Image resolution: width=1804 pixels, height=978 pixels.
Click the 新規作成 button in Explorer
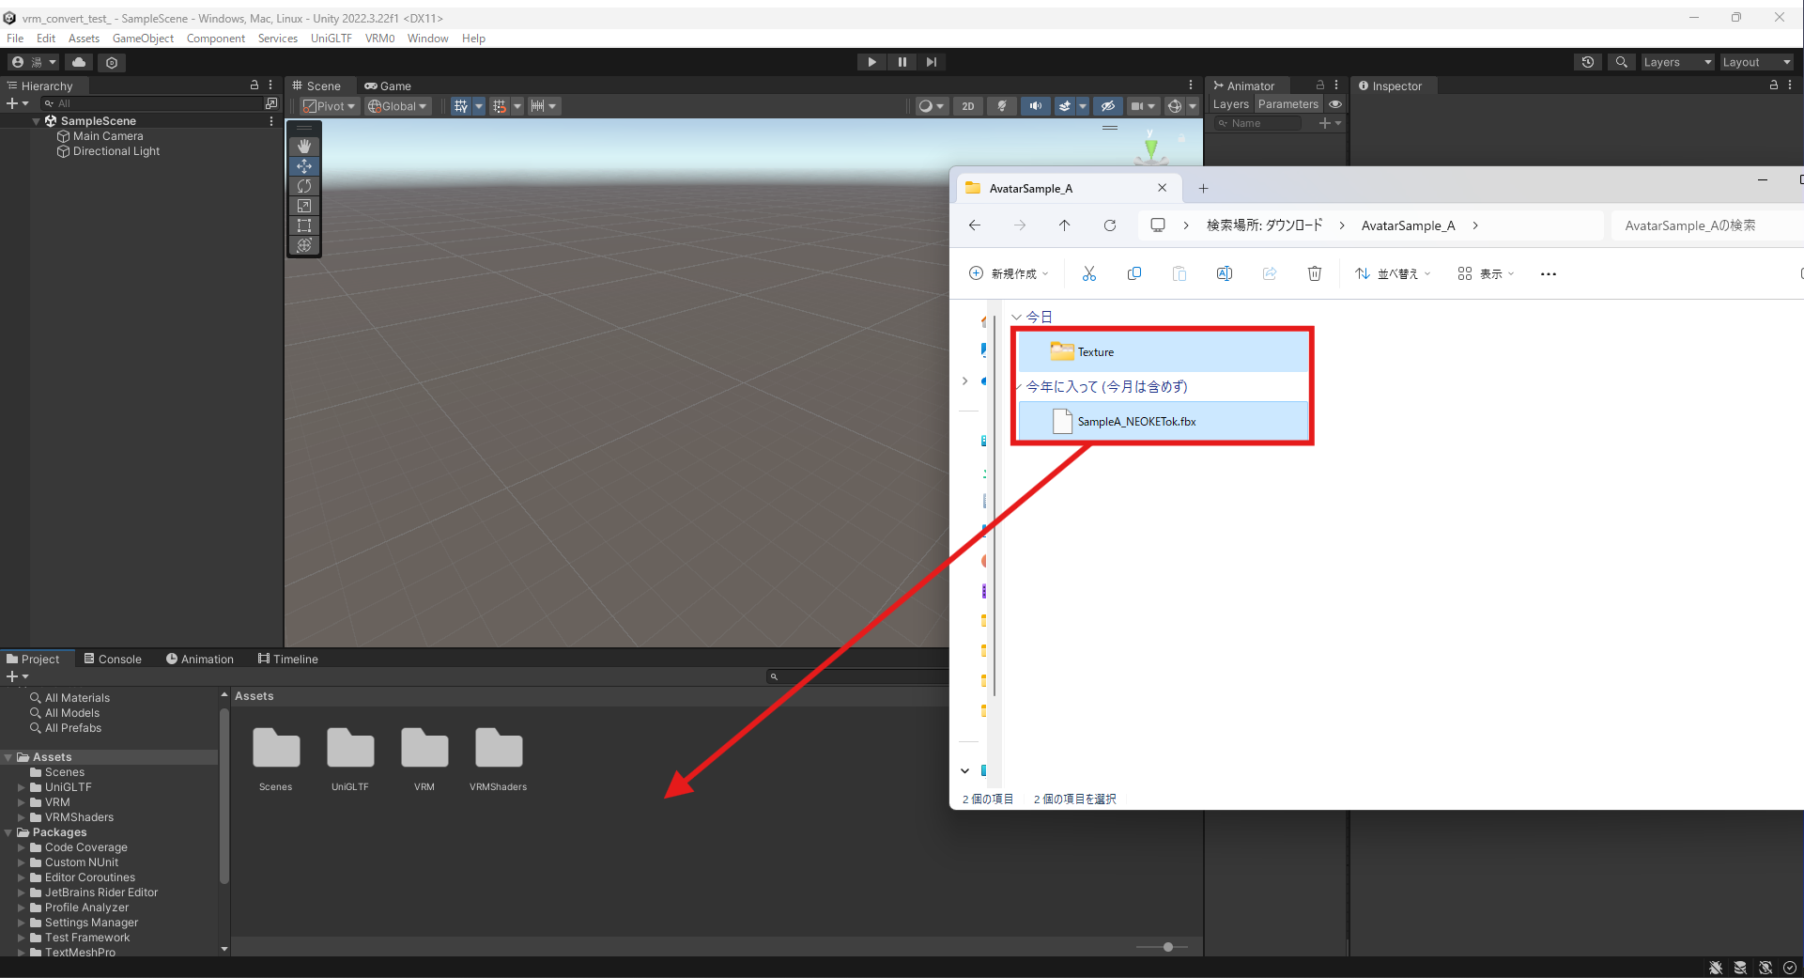point(1009,273)
